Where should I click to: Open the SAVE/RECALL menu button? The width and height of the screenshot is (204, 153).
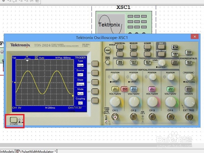[x=120, y=47]
